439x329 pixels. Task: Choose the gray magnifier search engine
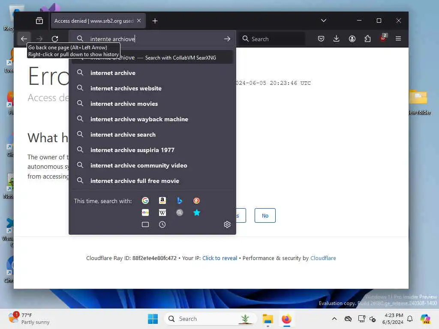pos(180,212)
